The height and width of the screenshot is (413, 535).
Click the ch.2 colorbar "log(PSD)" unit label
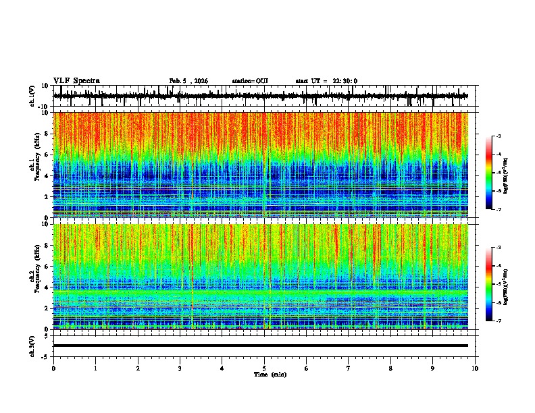pos(506,287)
